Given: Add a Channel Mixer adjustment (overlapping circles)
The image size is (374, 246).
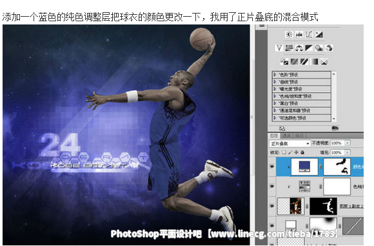Looking at the screenshot, I should pyautogui.click(x=329, y=48).
